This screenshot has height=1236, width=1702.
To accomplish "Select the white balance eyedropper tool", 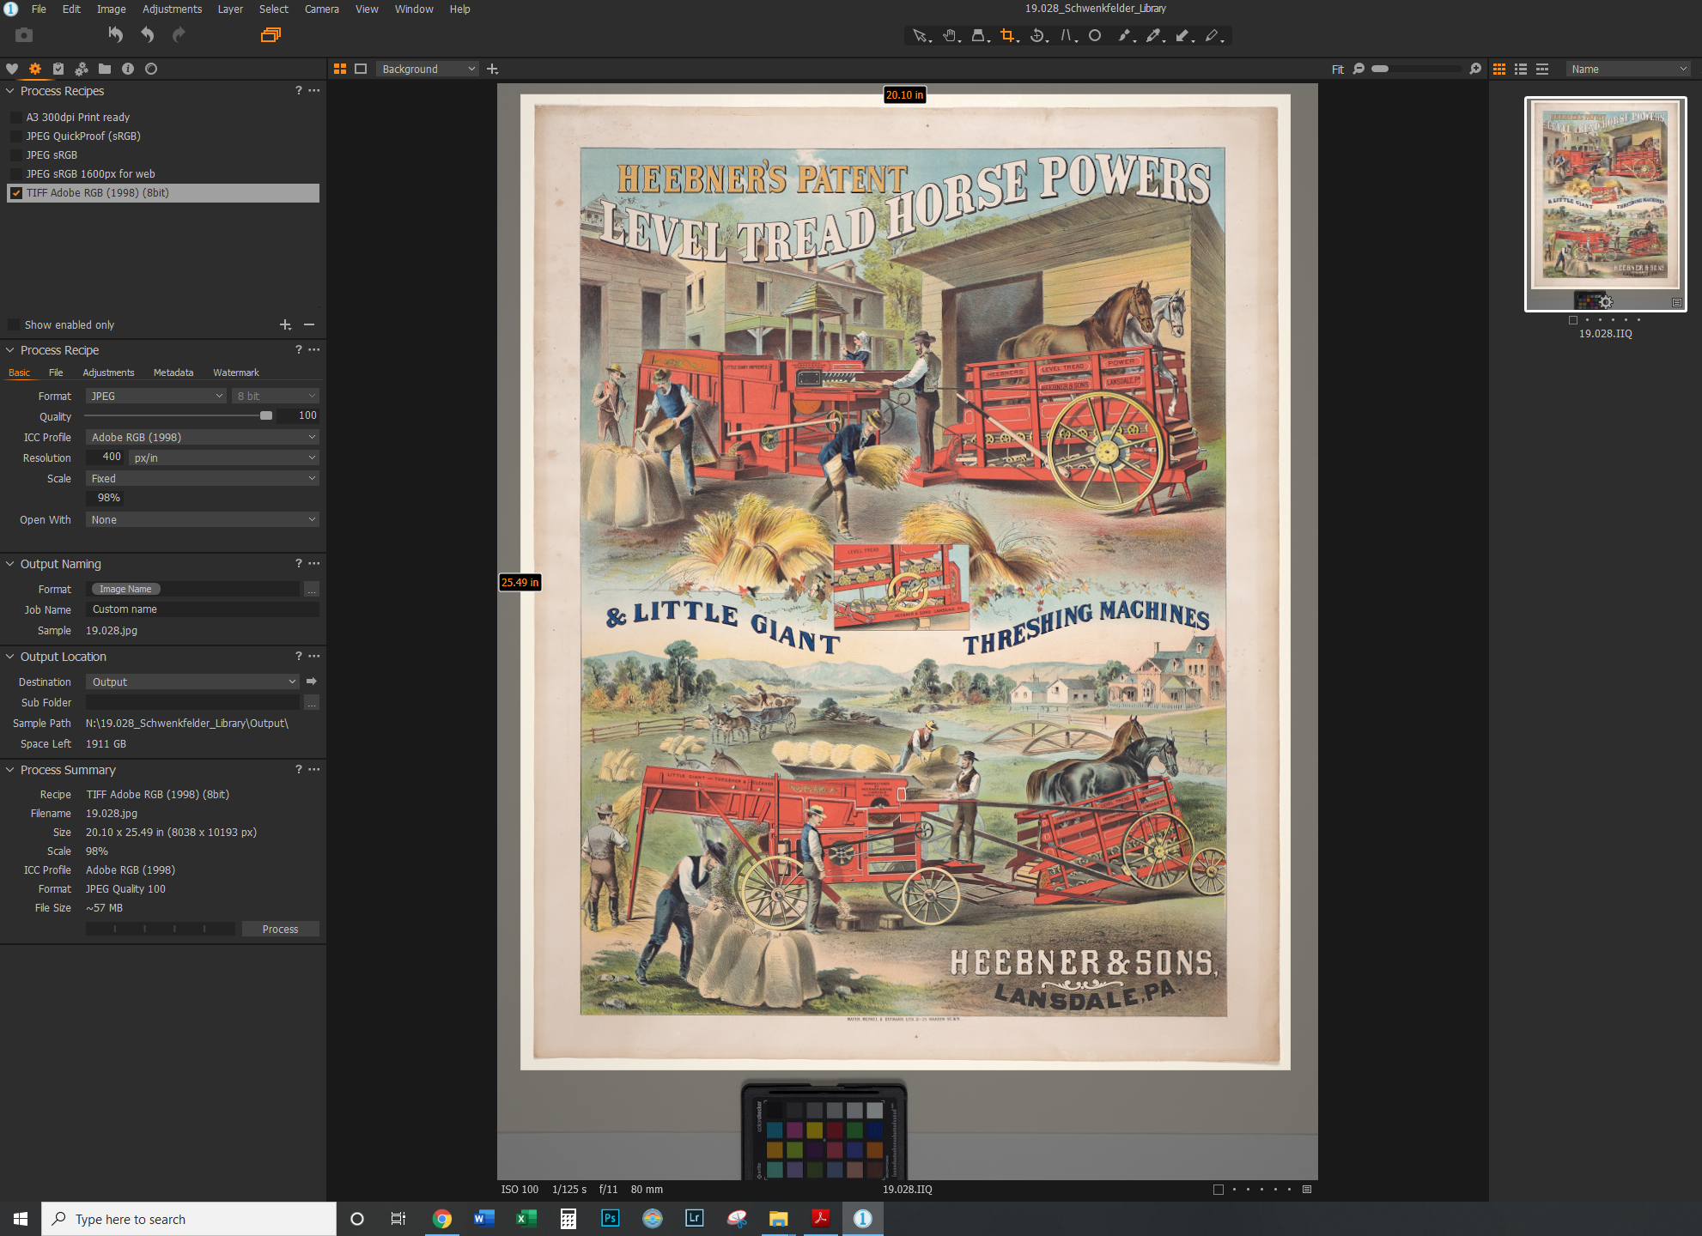I will (x=1154, y=36).
